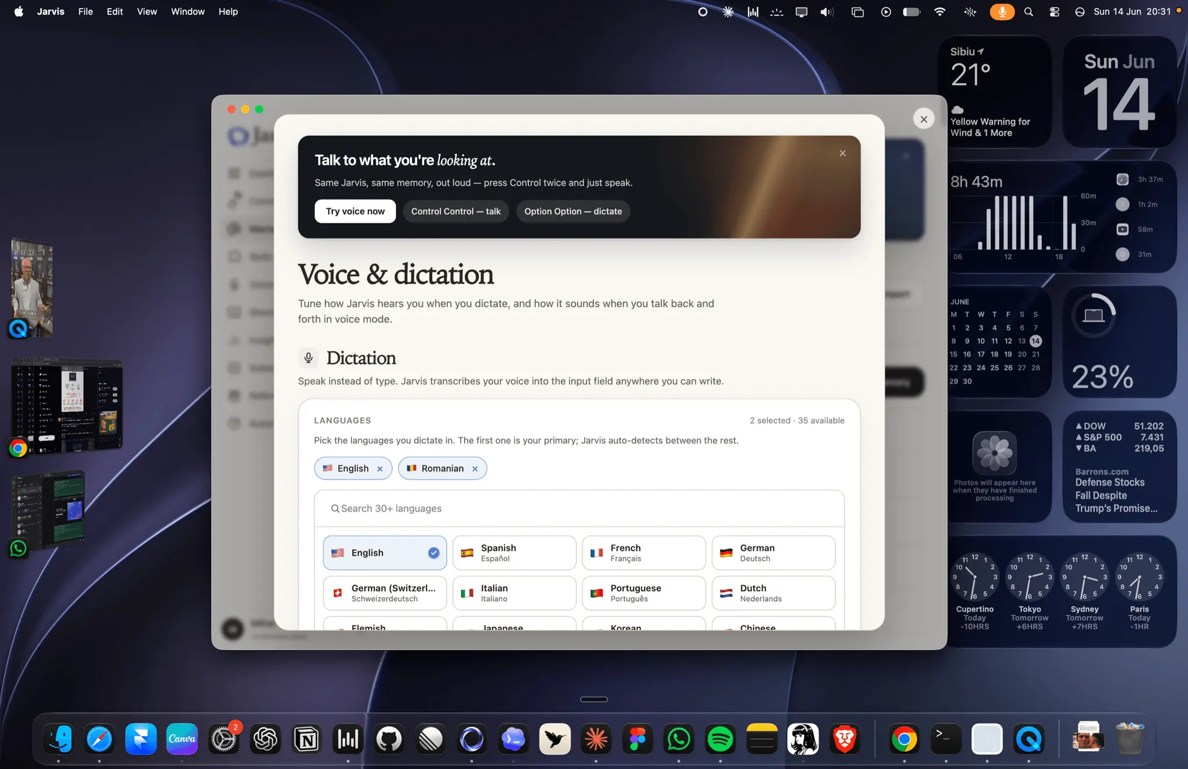Launch Brave browser from the dock
This screenshot has height=769, width=1188.
(x=845, y=739)
